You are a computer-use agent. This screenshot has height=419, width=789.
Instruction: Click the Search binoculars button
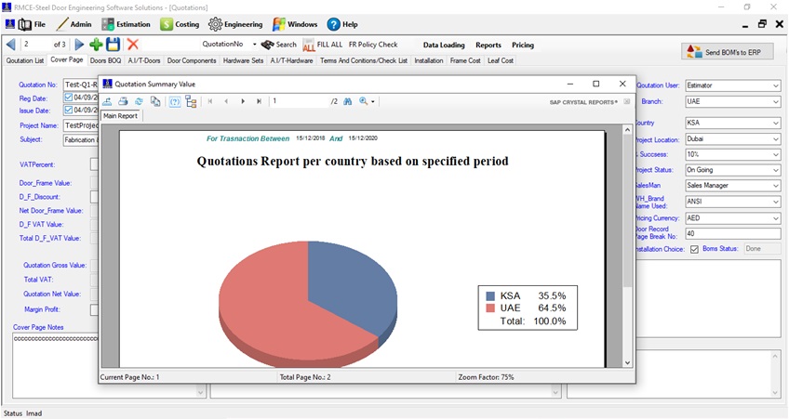[279, 45]
